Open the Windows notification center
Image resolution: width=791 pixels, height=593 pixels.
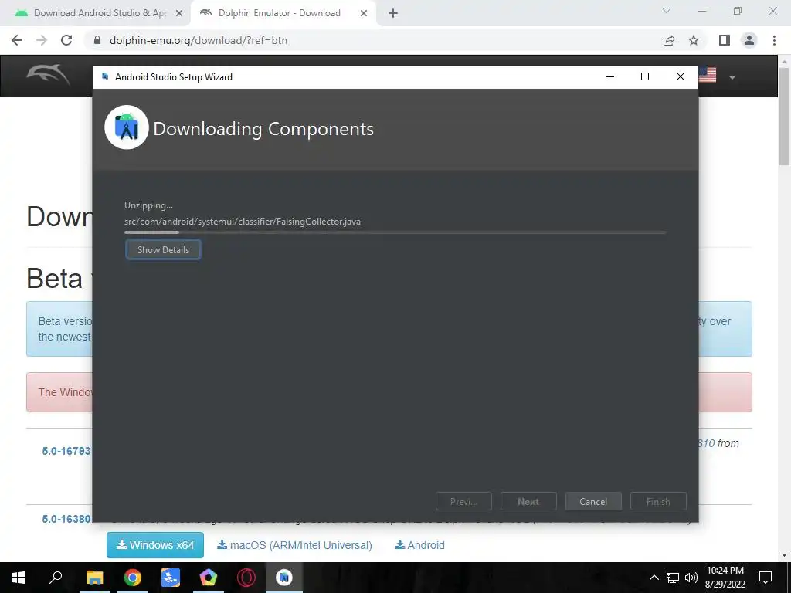pyautogui.click(x=766, y=578)
